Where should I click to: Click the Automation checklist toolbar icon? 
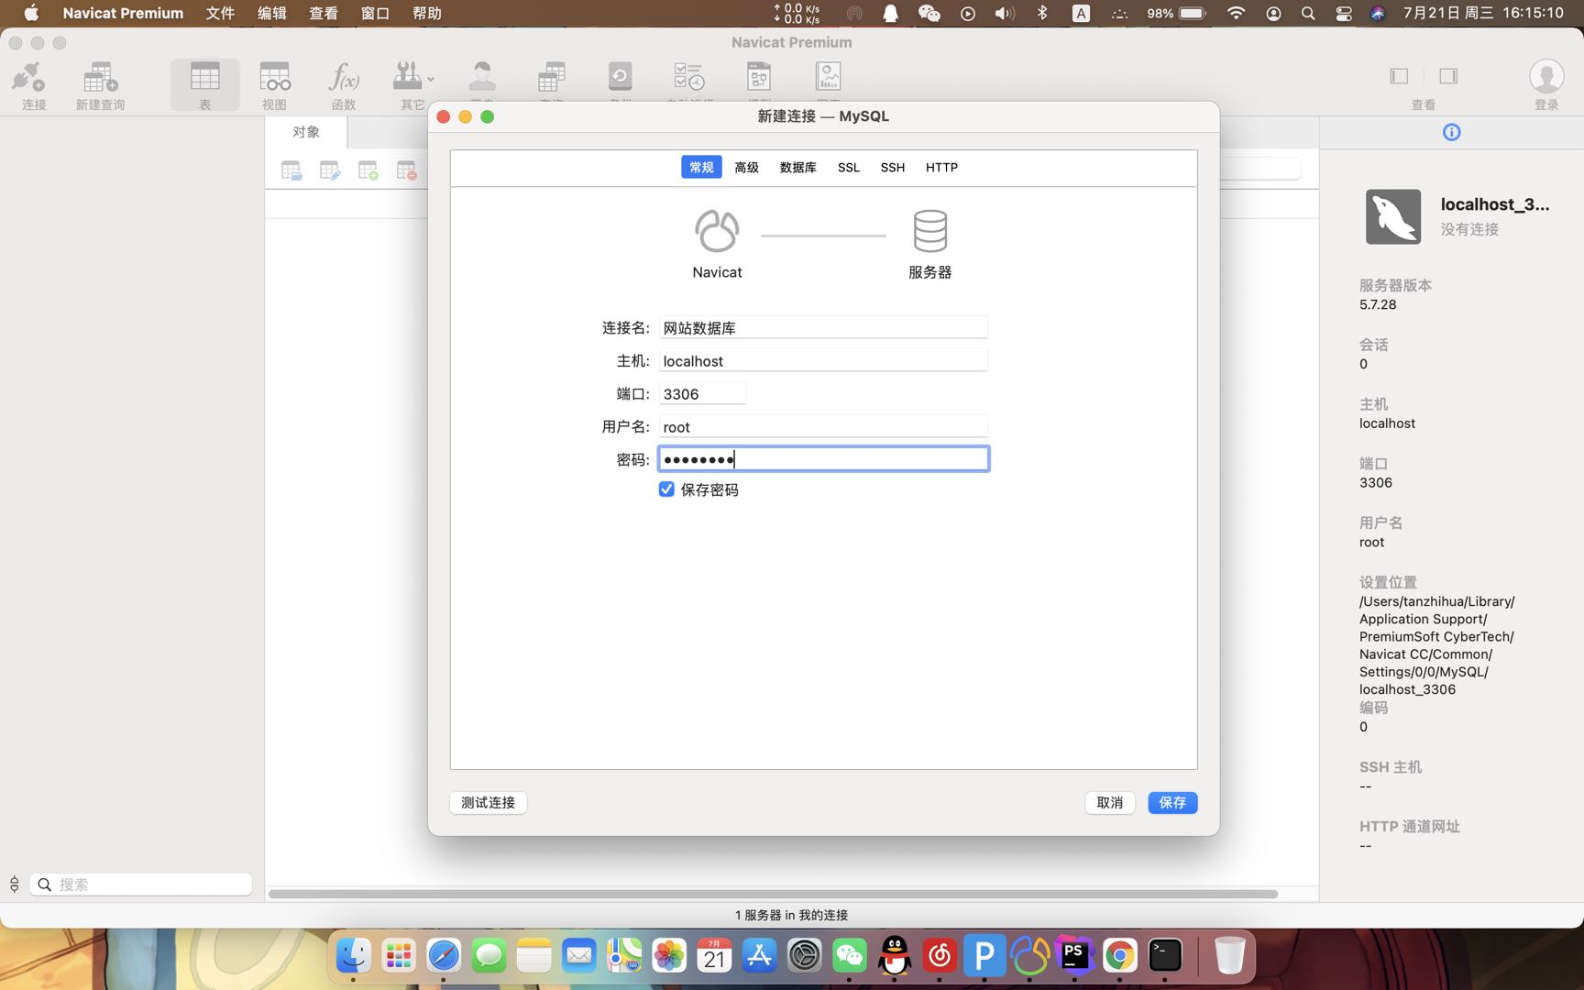(689, 77)
